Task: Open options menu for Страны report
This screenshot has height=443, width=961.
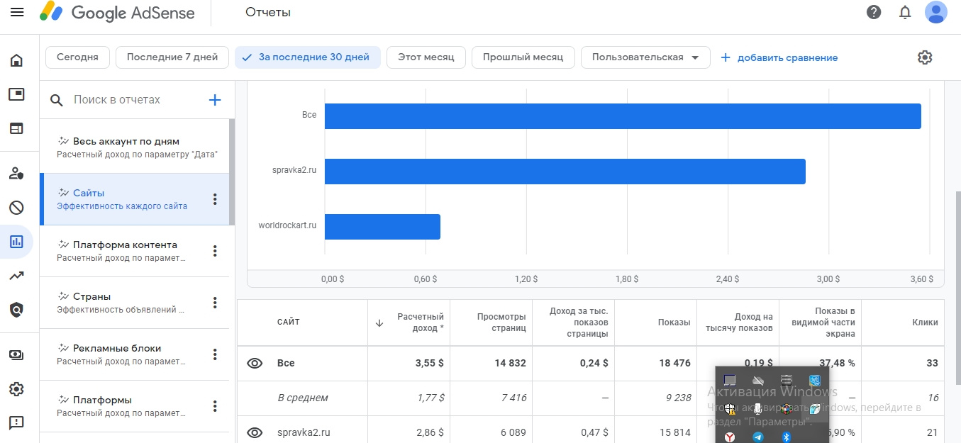Action: [x=216, y=303]
